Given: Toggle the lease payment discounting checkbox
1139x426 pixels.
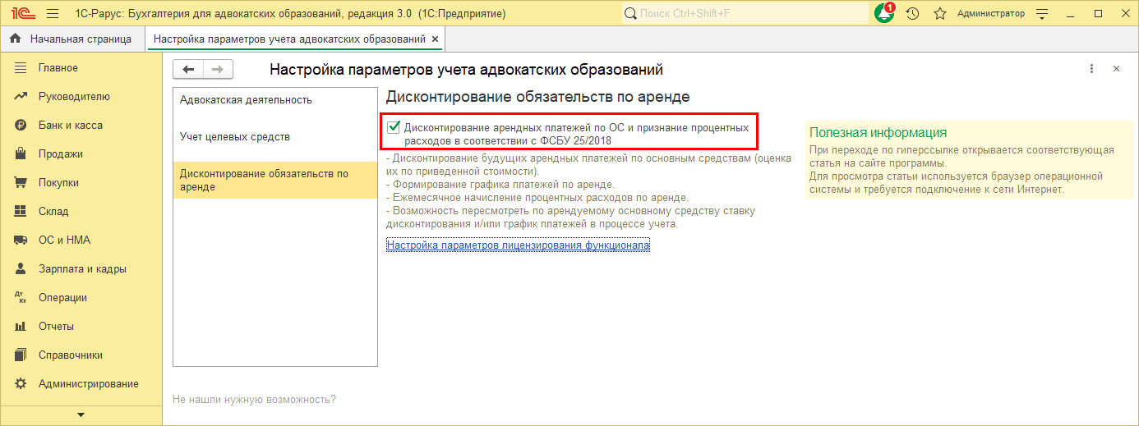Looking at the screenshot, I should coord(394,128).
